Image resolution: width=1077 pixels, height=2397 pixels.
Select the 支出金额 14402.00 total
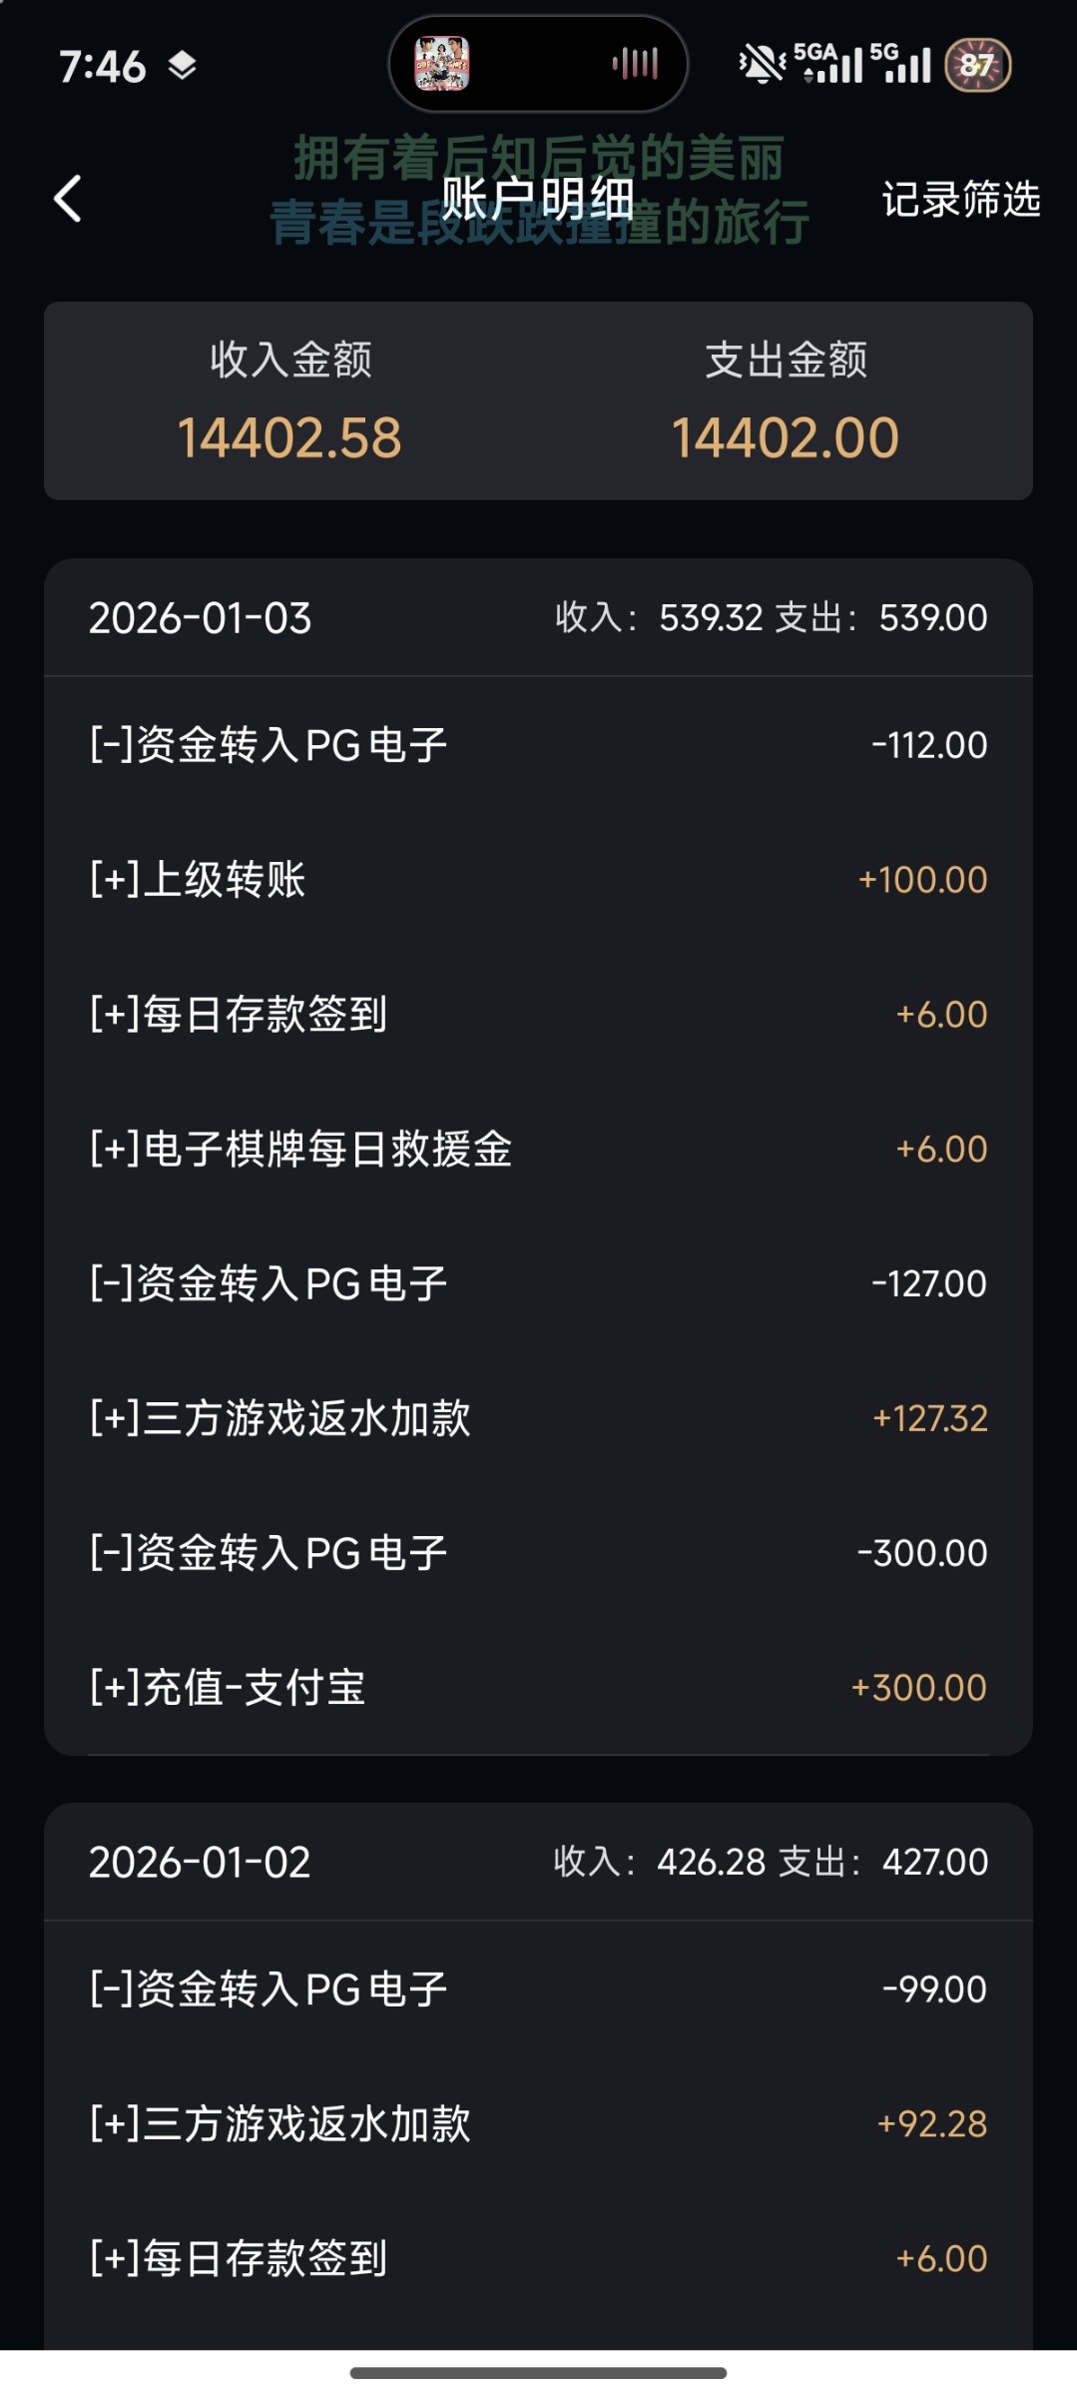click(x=786, y=437)
